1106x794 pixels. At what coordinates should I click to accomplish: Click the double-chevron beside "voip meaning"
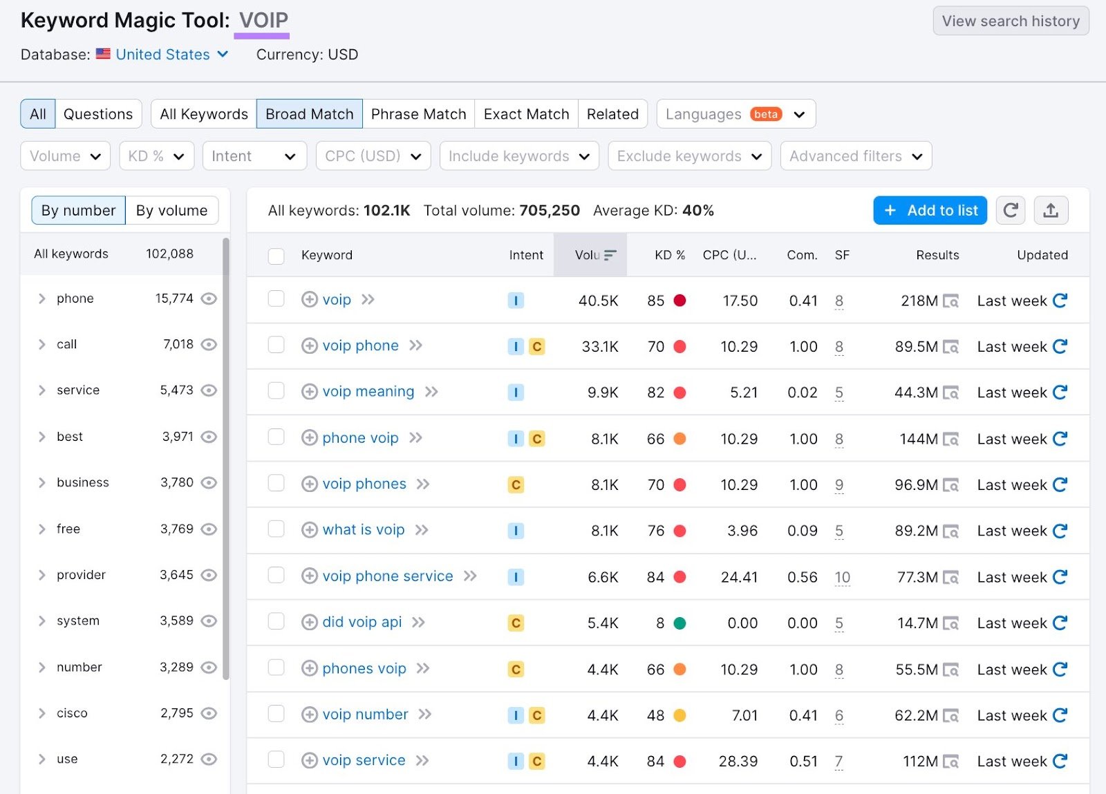tap(431, 392)
